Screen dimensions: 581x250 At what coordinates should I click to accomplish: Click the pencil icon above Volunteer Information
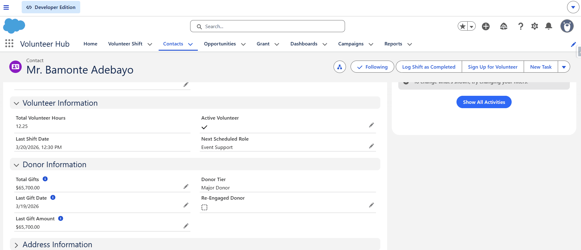click(186, 85)
